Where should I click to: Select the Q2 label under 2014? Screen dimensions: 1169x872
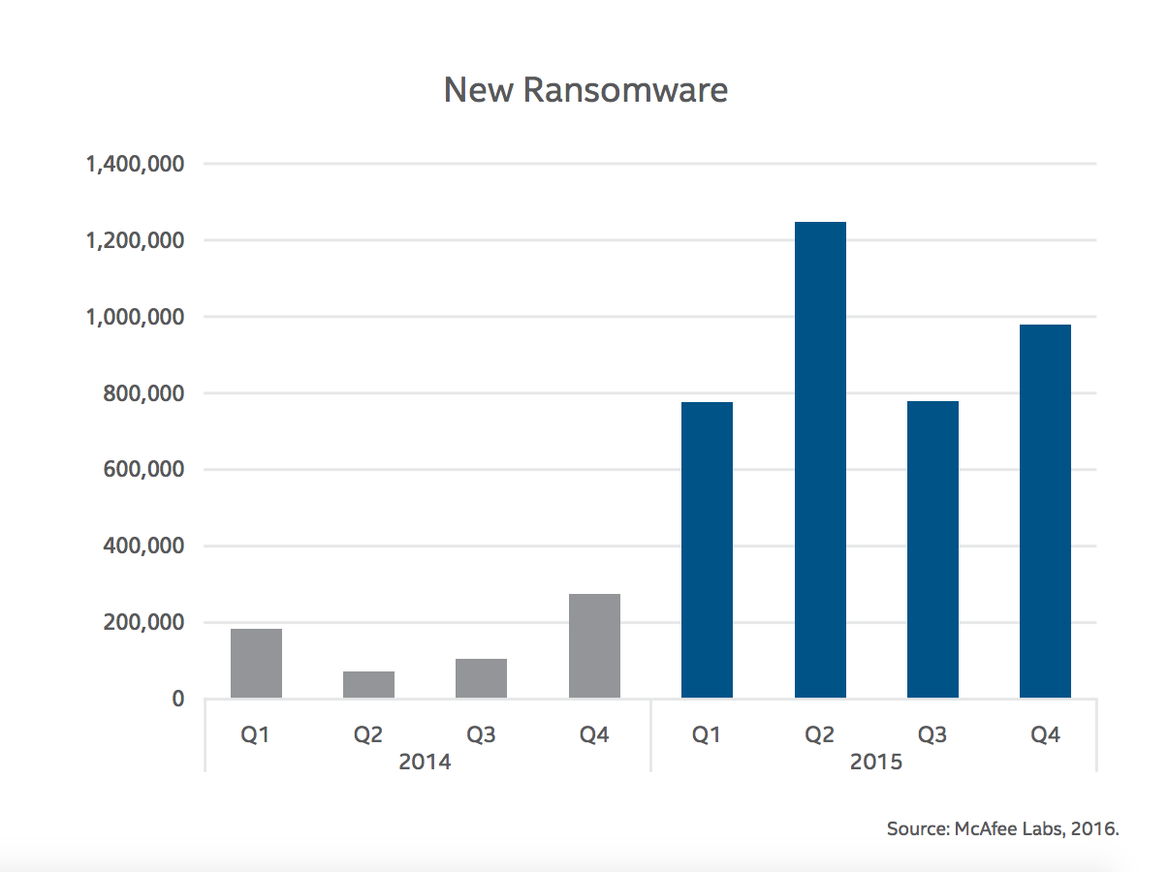pyautogui.click(x=368, y=734)
